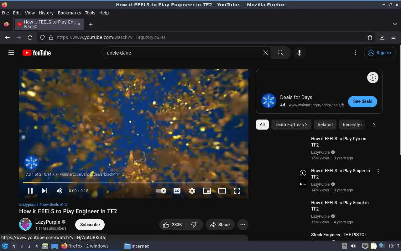Image resolution: width=401 pixels, height=251 pixels.
Task: Open Stock Engineer: THE PISTOL video
Action: point(339,235)
